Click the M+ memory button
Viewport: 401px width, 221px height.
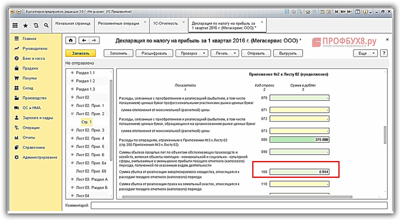(343, 12)
